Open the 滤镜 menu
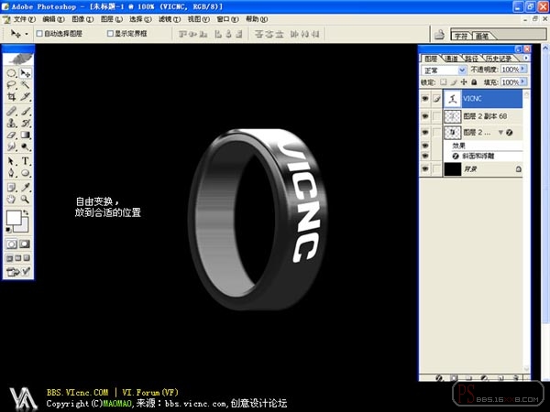 pos(170,19)
